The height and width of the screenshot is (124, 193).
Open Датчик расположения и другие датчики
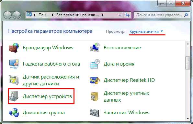click(51, 80)
